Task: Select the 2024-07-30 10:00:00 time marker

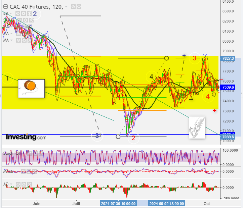Action: pyautogui.click(x=118, y=204)
